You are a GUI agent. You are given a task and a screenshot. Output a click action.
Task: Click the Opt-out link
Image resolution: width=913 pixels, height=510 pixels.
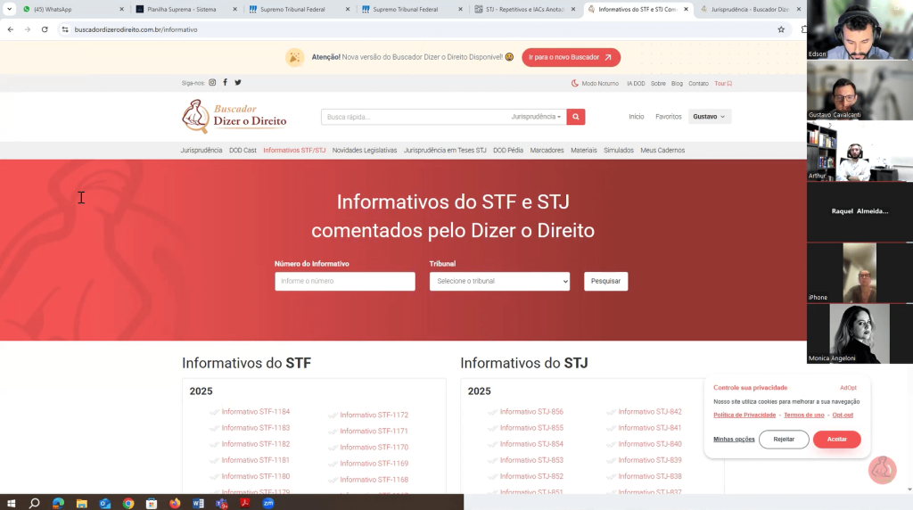(843, 415)
